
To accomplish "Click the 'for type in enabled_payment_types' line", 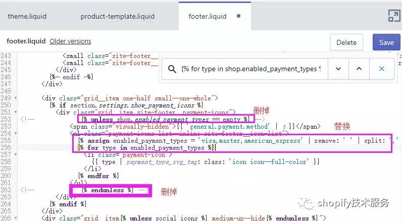I will coord(146,148).
